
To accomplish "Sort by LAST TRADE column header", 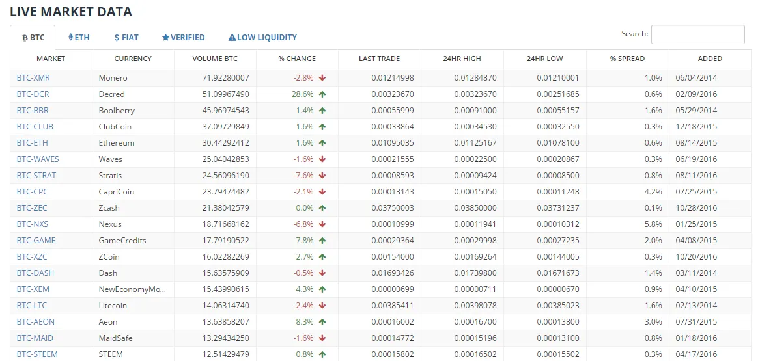I will coord(380,59).
